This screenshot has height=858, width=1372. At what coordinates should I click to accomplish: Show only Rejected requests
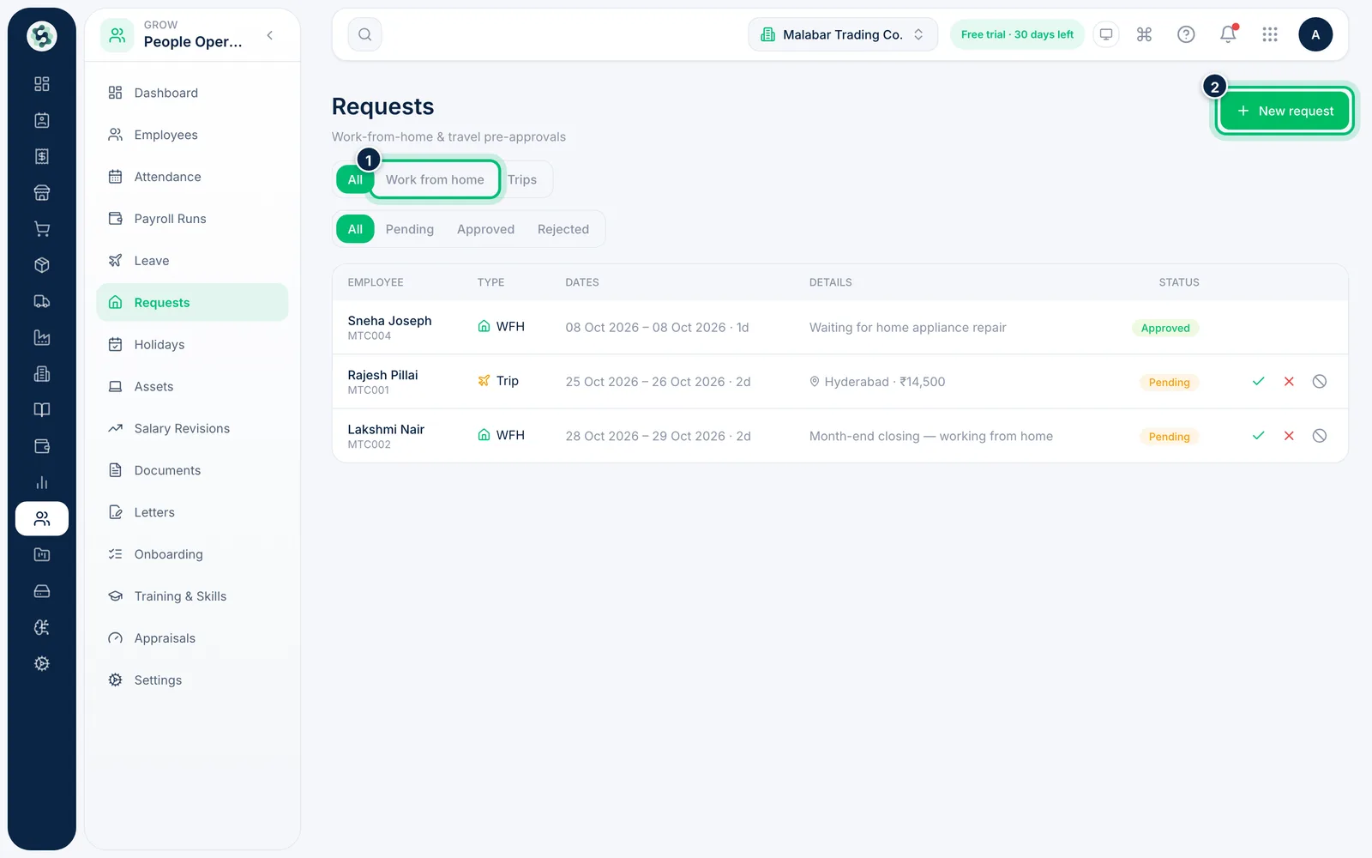click(563, 229)
